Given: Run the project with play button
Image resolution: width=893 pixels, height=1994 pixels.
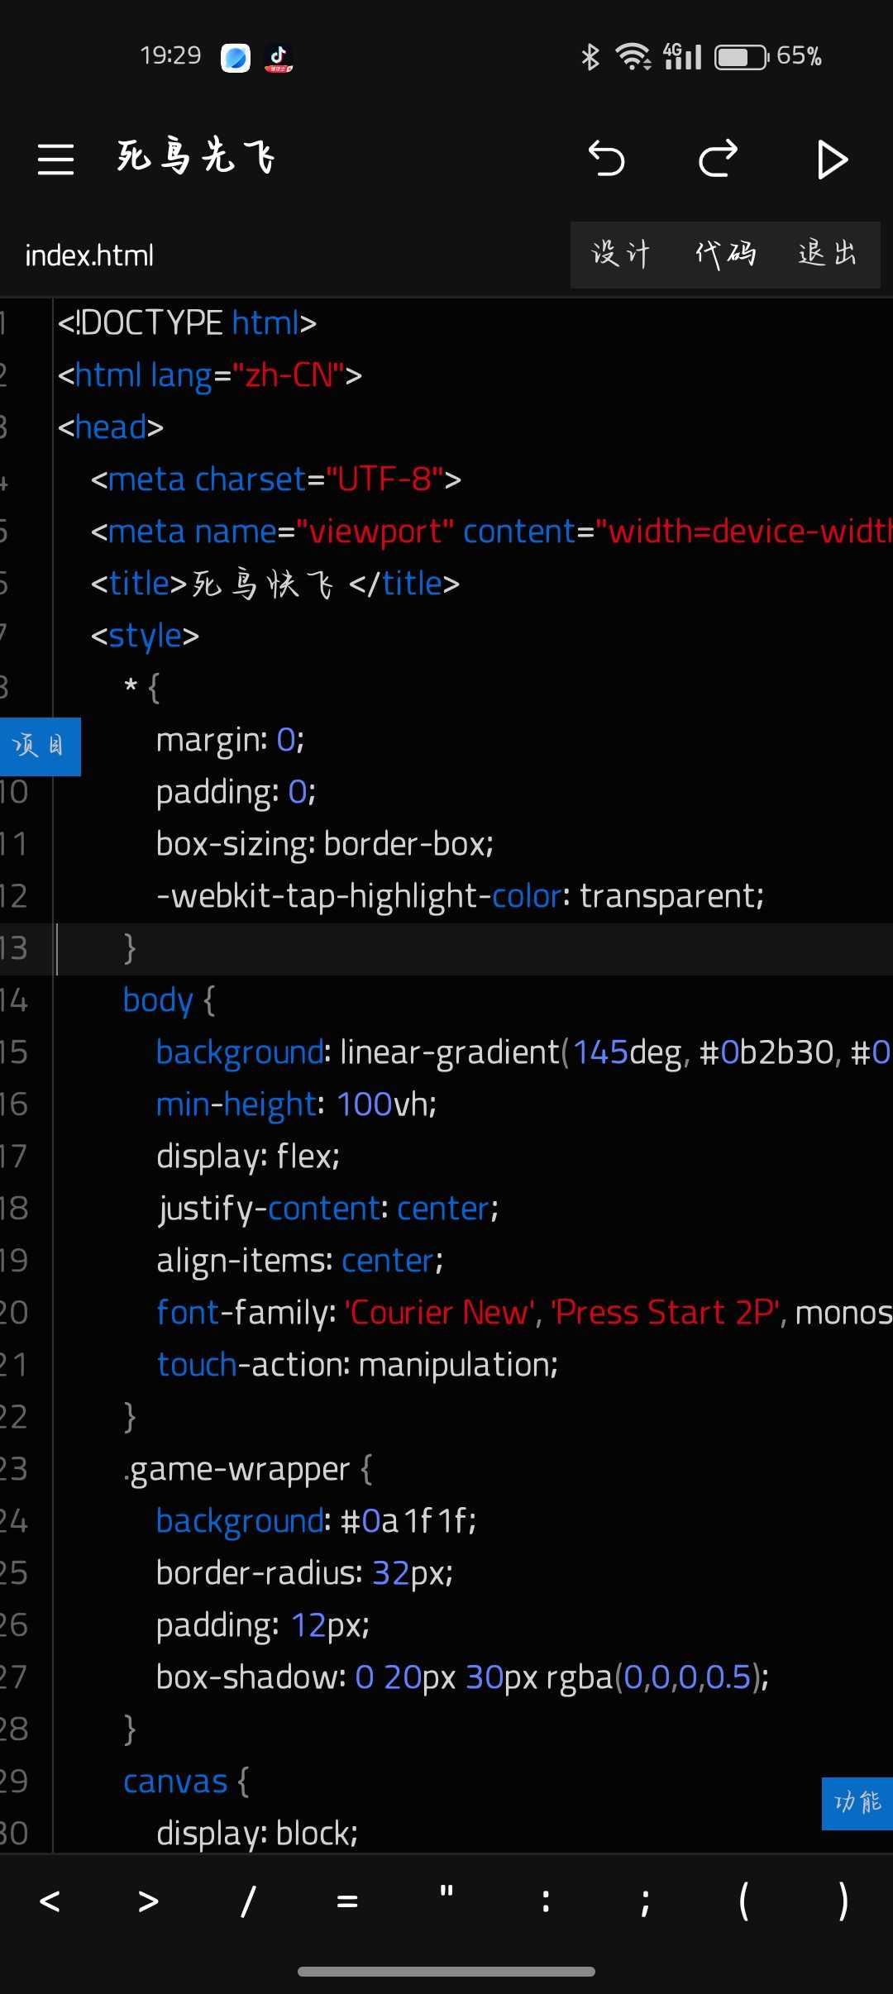Looking at the screenshot, I should [x=831, y=160].
